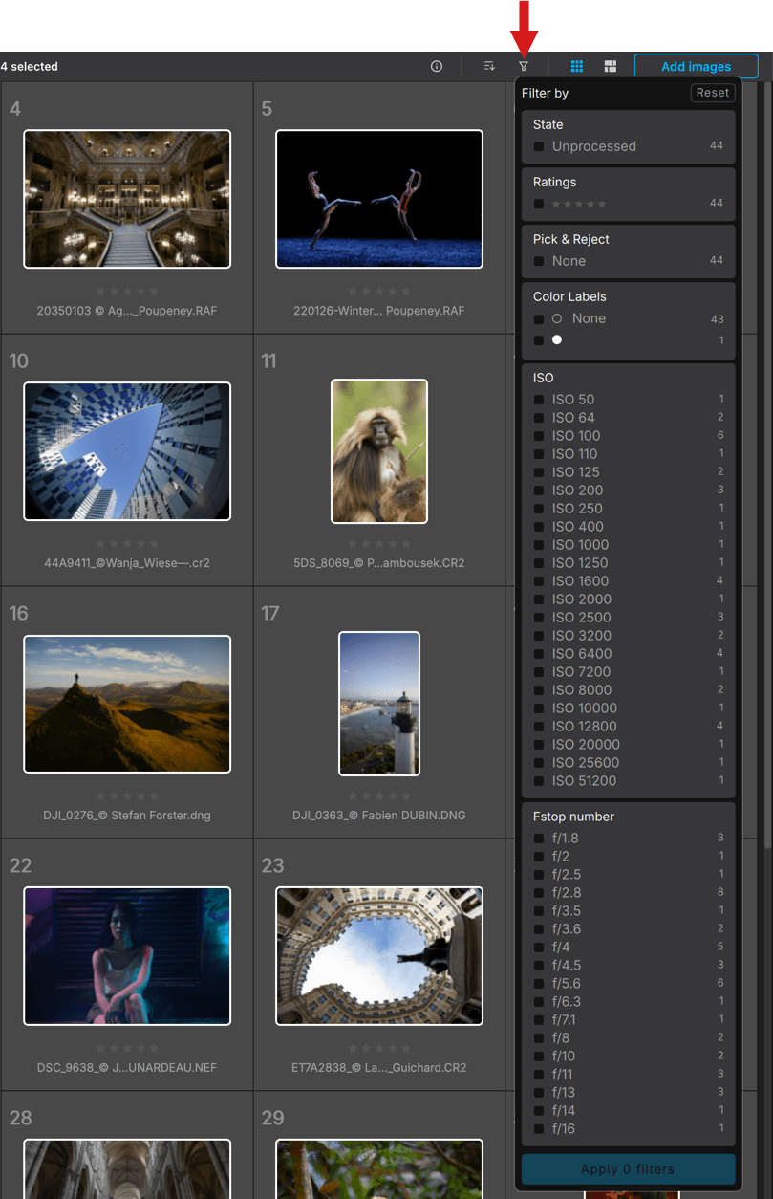This screenshot has width=773, height=1199.
Task: Check the ISO 1000 box
Action: point(539,545)
